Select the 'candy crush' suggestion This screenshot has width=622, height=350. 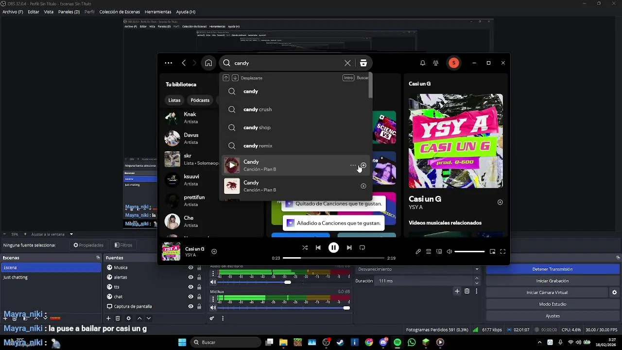click(x=295, y=109)
